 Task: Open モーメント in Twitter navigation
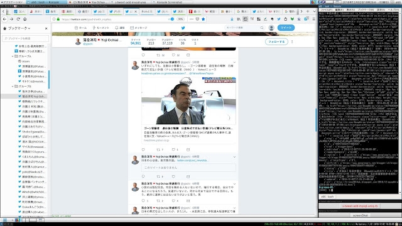[100, 28]
